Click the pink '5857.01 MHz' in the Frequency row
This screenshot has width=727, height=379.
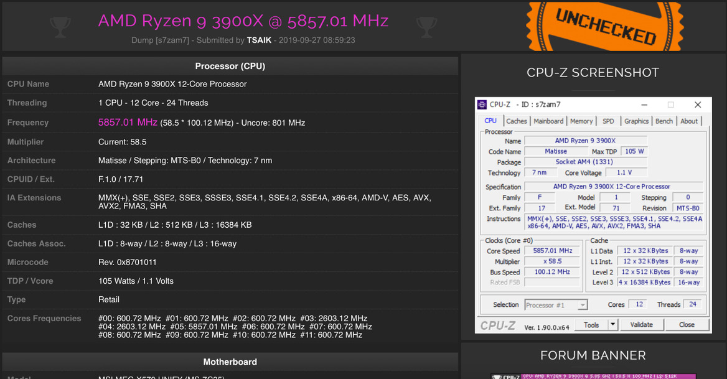(x=128, y=123)
